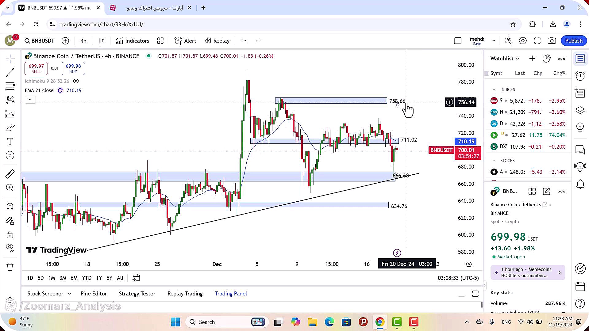Open watchlist more options menu

coord(561,59)
